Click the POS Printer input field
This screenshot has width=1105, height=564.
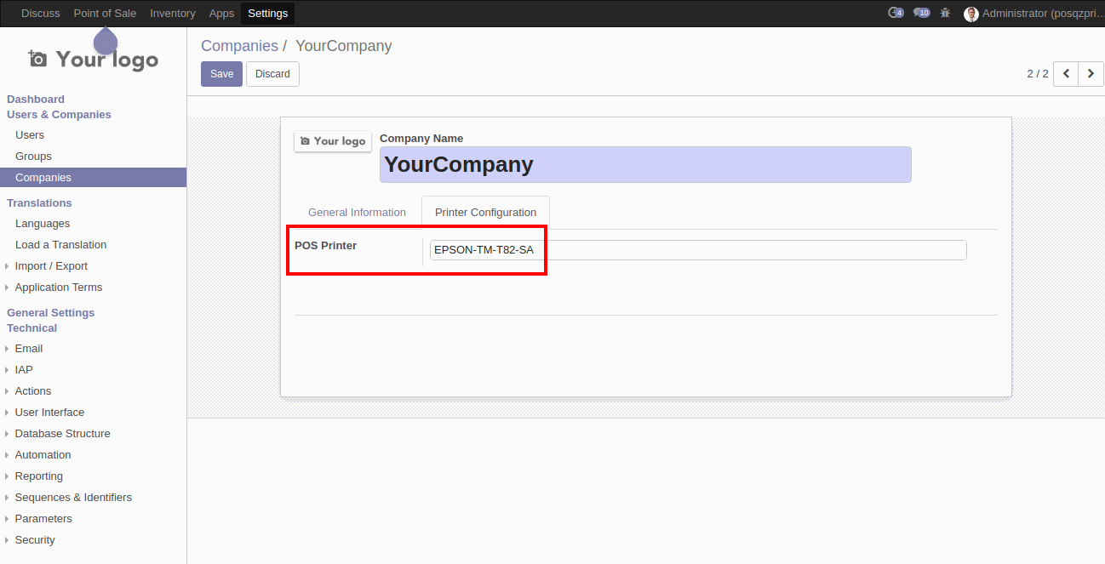(x=698, y=250)
